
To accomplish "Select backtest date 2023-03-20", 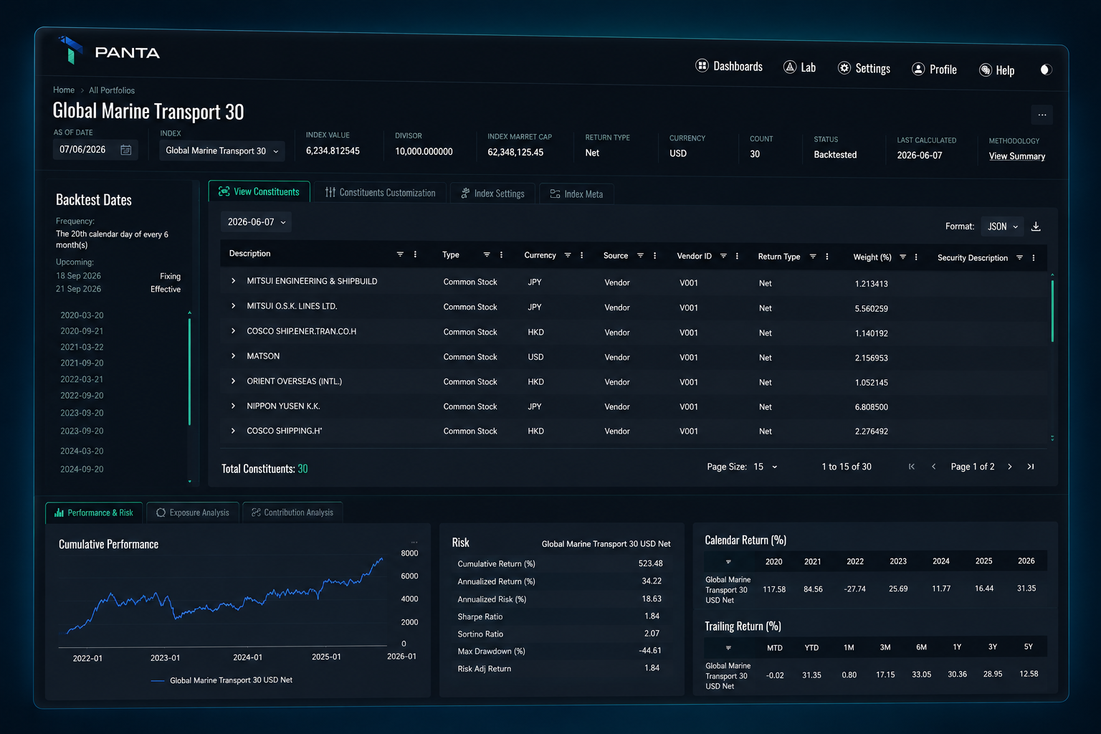I will coord(82,413).
